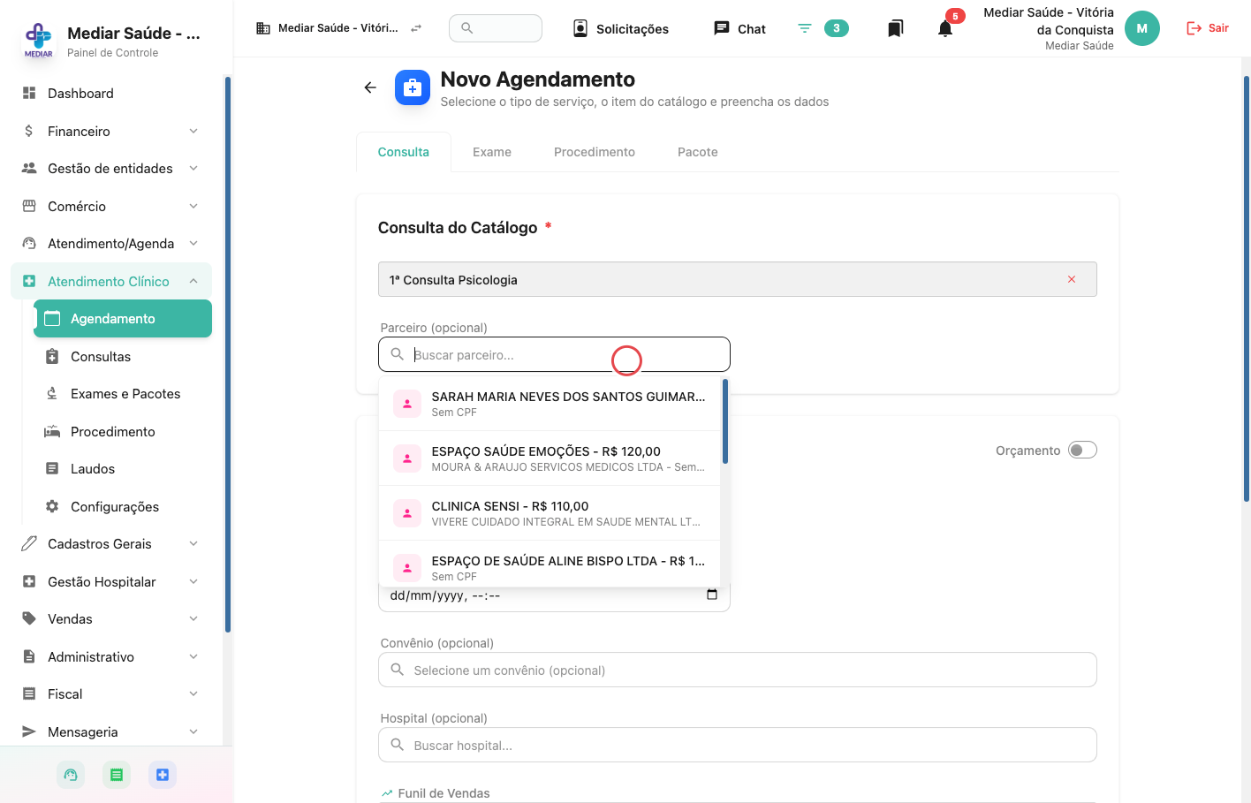This screenshot has width=1251, height=803.
Task: Open the Convênio selection dropdown
Action: coord(738,670)
